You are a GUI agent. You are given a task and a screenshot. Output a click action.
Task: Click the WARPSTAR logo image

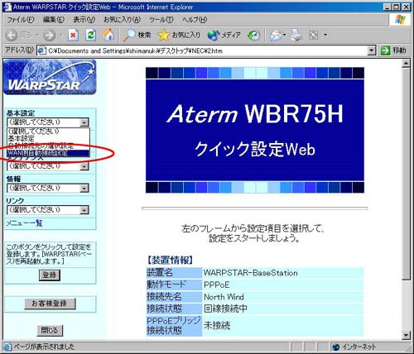click(50, 77)
